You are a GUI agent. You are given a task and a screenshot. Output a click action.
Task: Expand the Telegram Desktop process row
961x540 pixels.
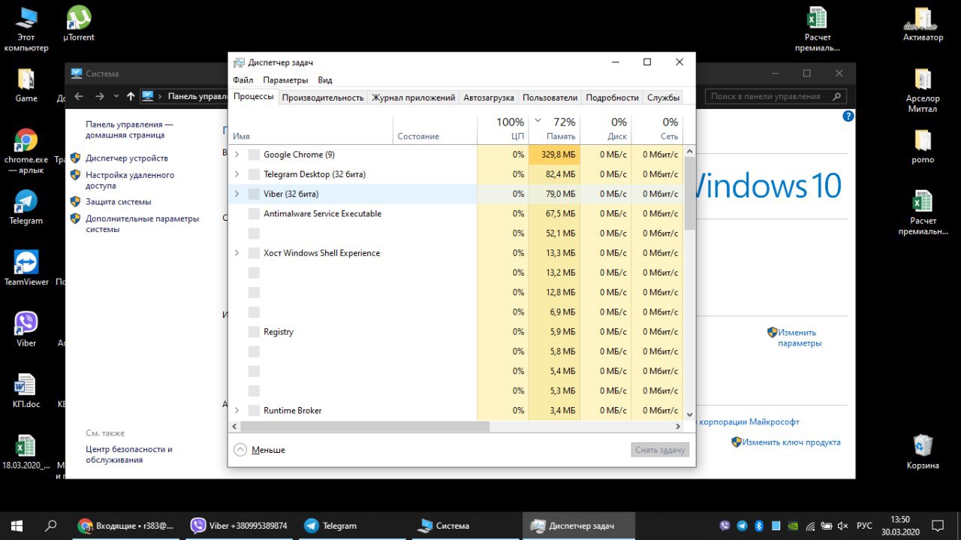236,174
